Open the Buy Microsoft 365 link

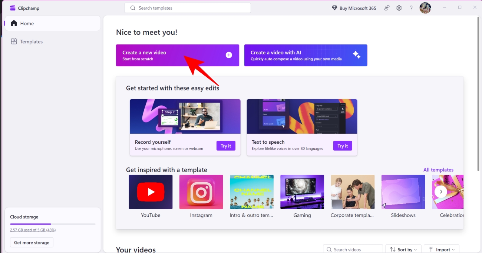click(354, 8)
